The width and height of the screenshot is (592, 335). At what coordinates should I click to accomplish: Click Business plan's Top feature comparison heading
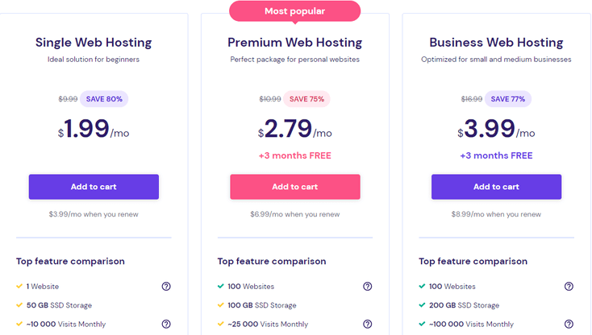click(473, 261)
